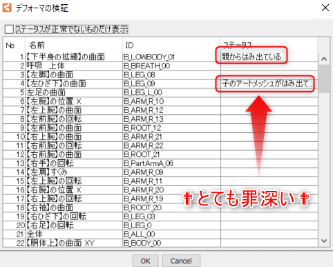Select row 【右手】の回転

point(160,163)
